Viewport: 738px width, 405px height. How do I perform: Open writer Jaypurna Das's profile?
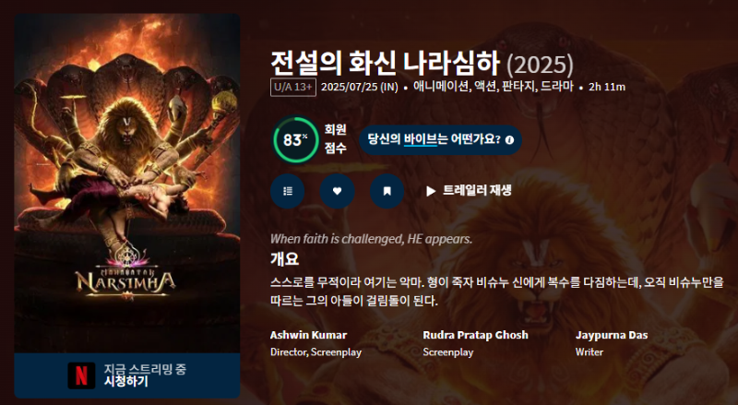[612, 335]
